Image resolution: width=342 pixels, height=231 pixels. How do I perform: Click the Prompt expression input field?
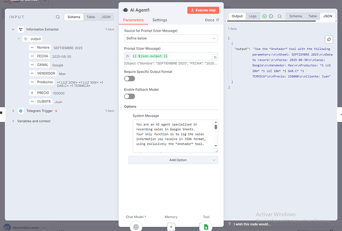(x=171, y=57)
